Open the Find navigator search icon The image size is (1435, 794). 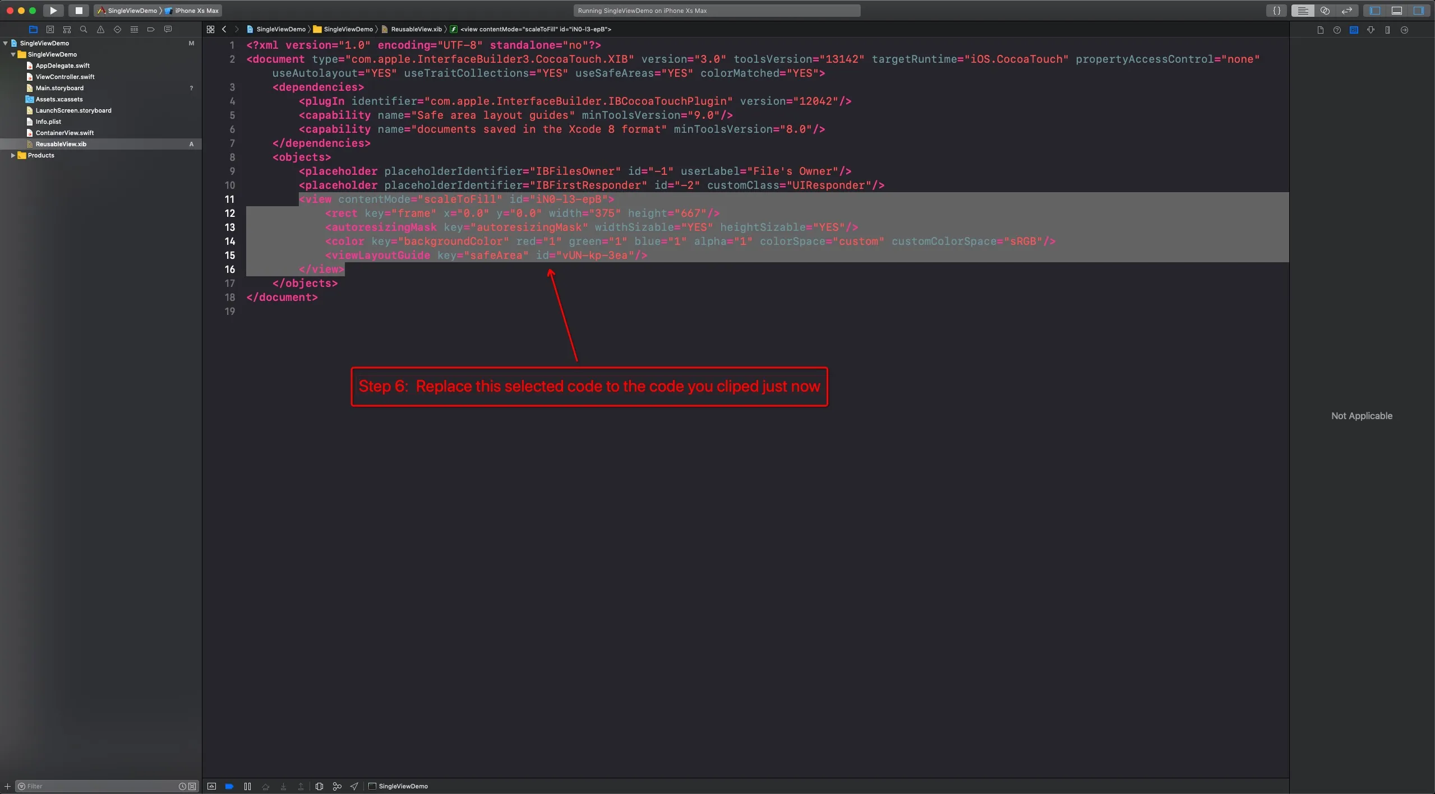pyautogui.click(x=84, y=29)
